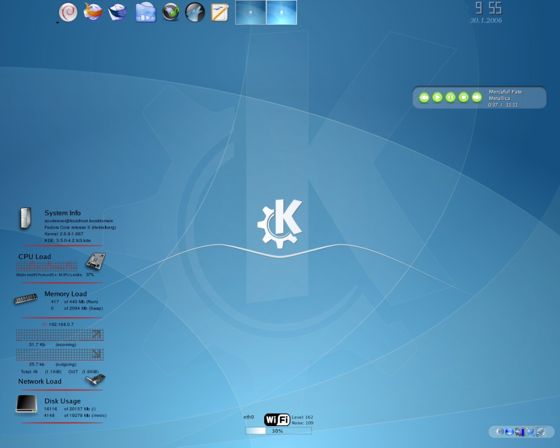The image size is (560, 448).
Task: Click the 9:55 desktop clock
Action: 488,8
